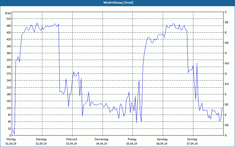The image size is (235, 147).
Task: Select the date 01.04.19
Action: point(11,144)
